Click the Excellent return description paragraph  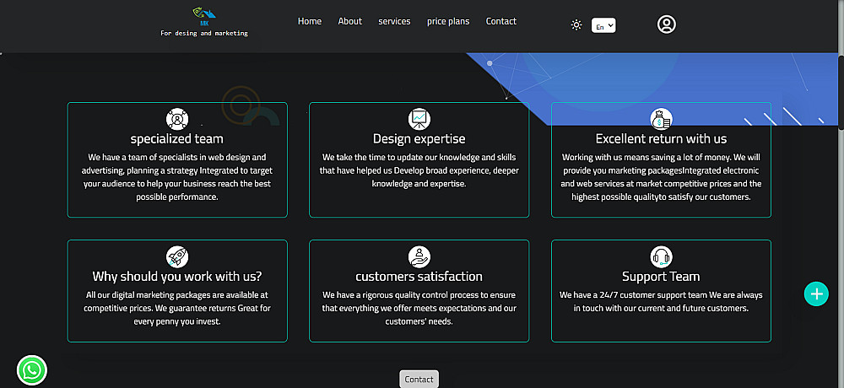661,177
